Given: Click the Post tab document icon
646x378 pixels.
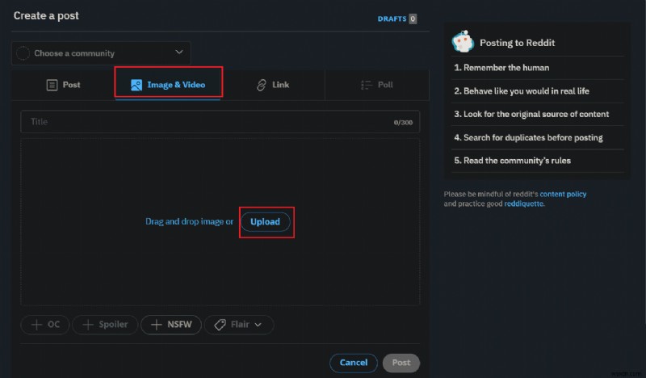Looking at the screenshot, I should [x=52, y=85].
